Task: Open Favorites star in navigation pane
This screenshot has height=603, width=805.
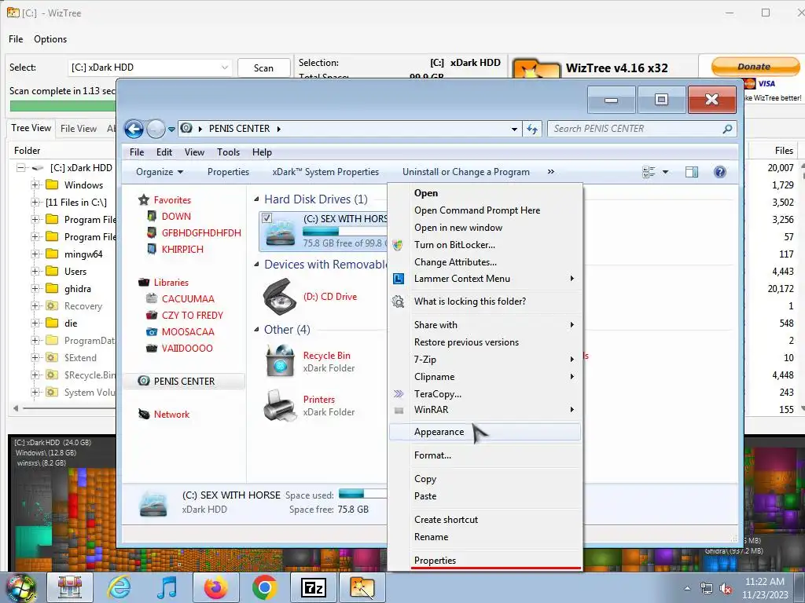Action: click(x=144, y=200)
